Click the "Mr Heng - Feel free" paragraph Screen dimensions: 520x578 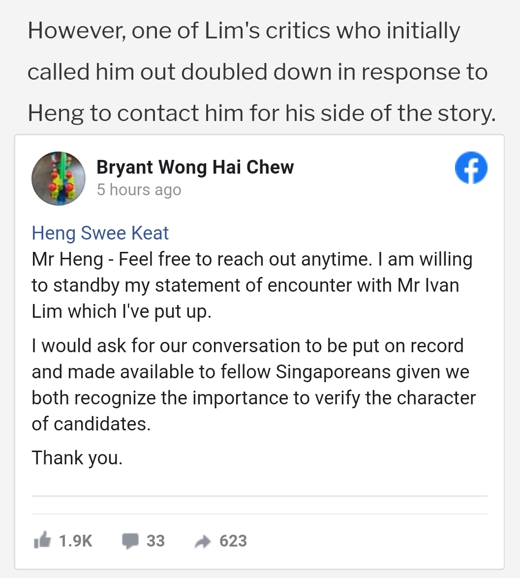tap(251, 285)
